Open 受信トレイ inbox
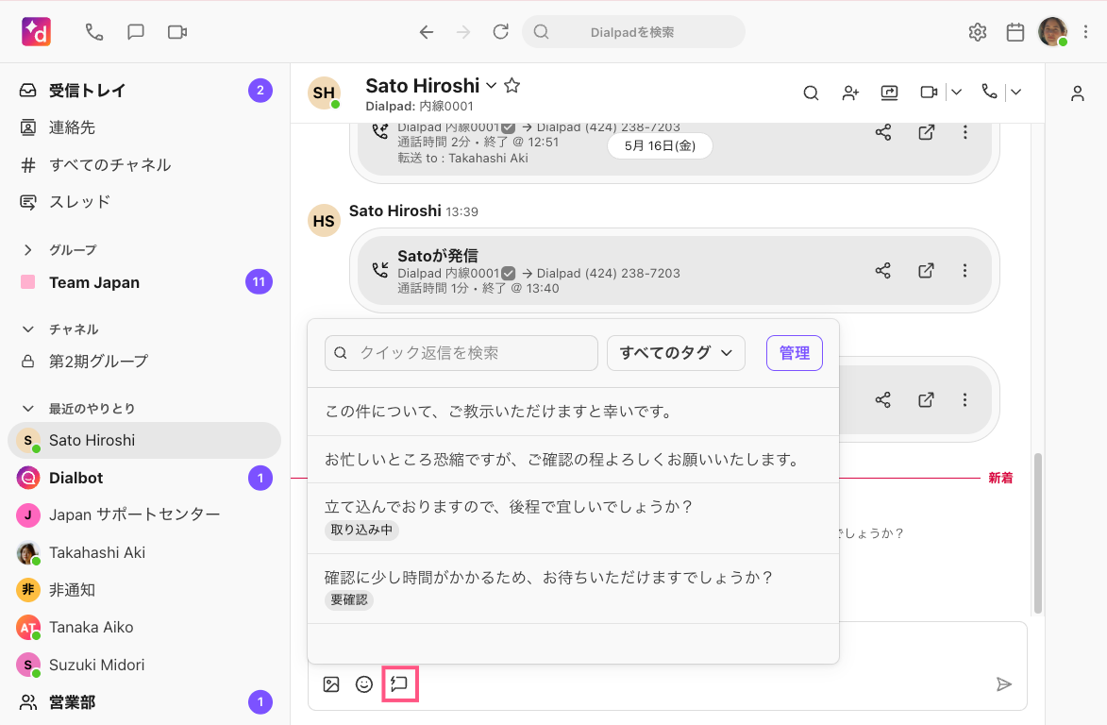This screenshot has width=1107, height=725. (x=144, y=91)
